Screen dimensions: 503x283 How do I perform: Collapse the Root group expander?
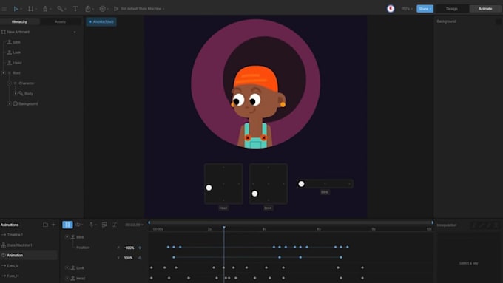pyautogui.click(x=4, y=73)
